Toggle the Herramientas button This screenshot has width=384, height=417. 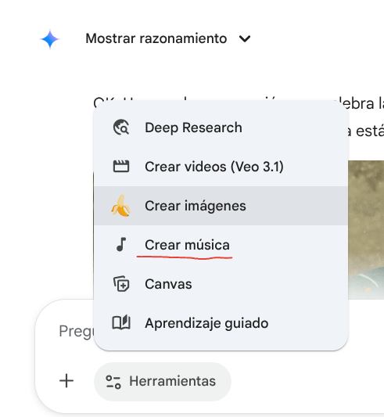click(x=163, y=381)
